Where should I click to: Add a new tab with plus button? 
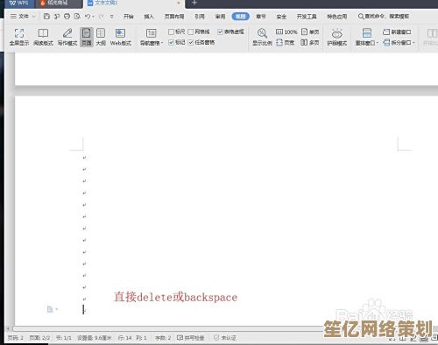[194, 3]
